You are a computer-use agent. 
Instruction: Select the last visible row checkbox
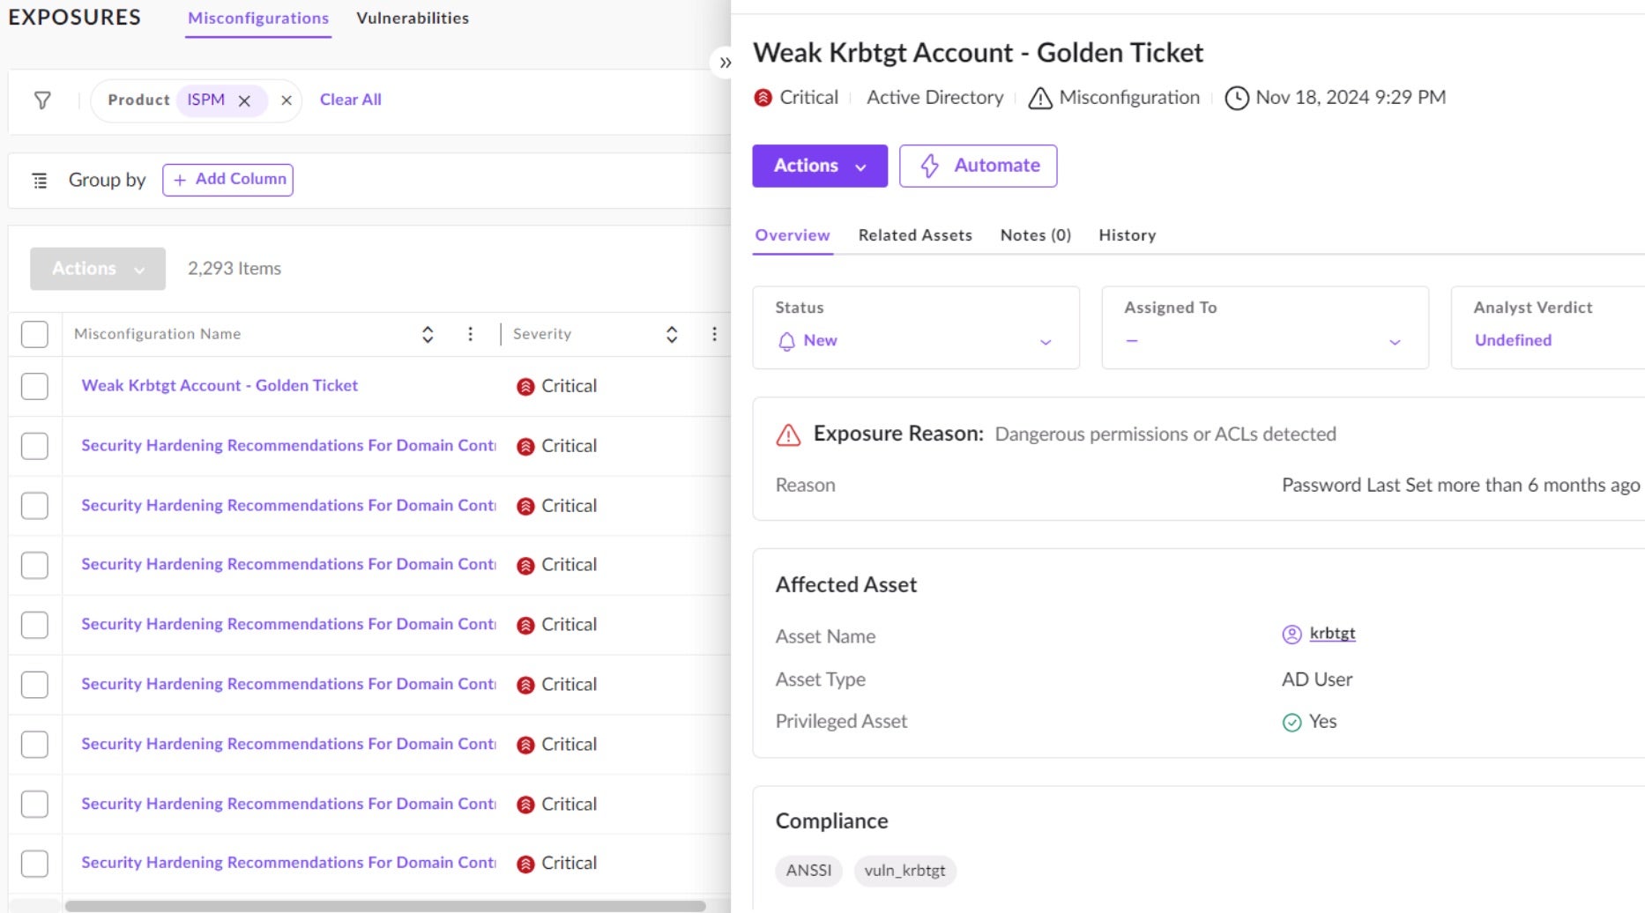coord(34,864)
